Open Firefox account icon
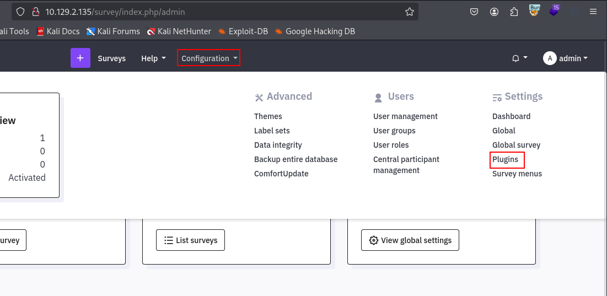This screenshot has height=296, width=607. [x=494, y=12]
